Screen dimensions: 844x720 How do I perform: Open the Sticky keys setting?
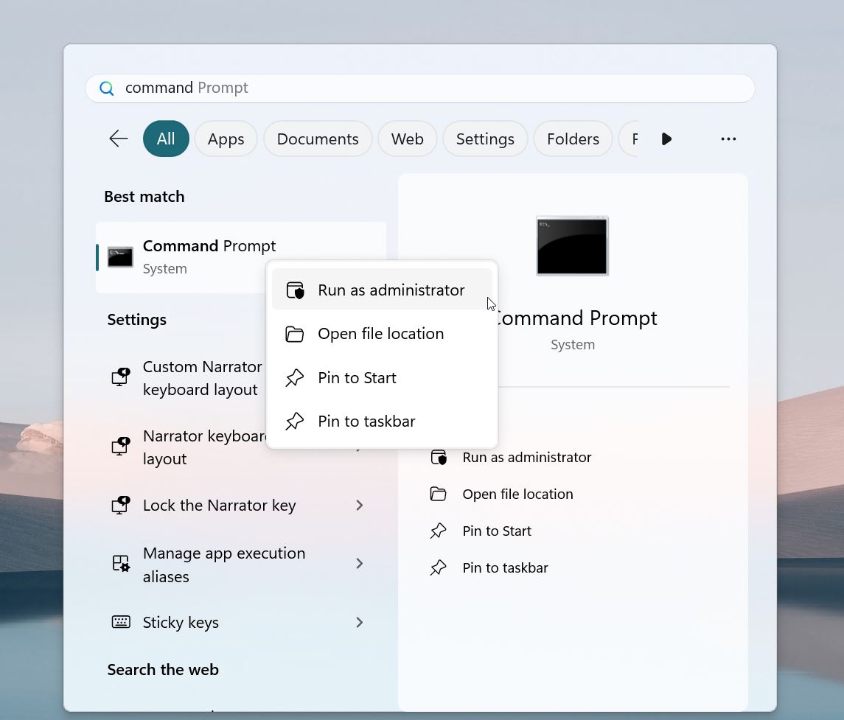(240, 623)
